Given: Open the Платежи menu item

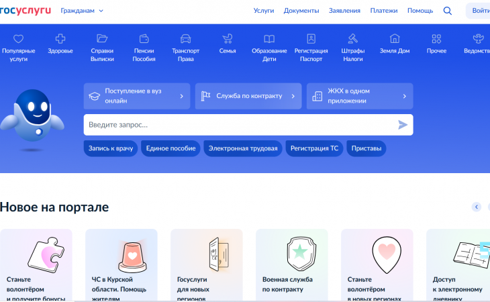Looking at the screenshot, I should point(384,11).
